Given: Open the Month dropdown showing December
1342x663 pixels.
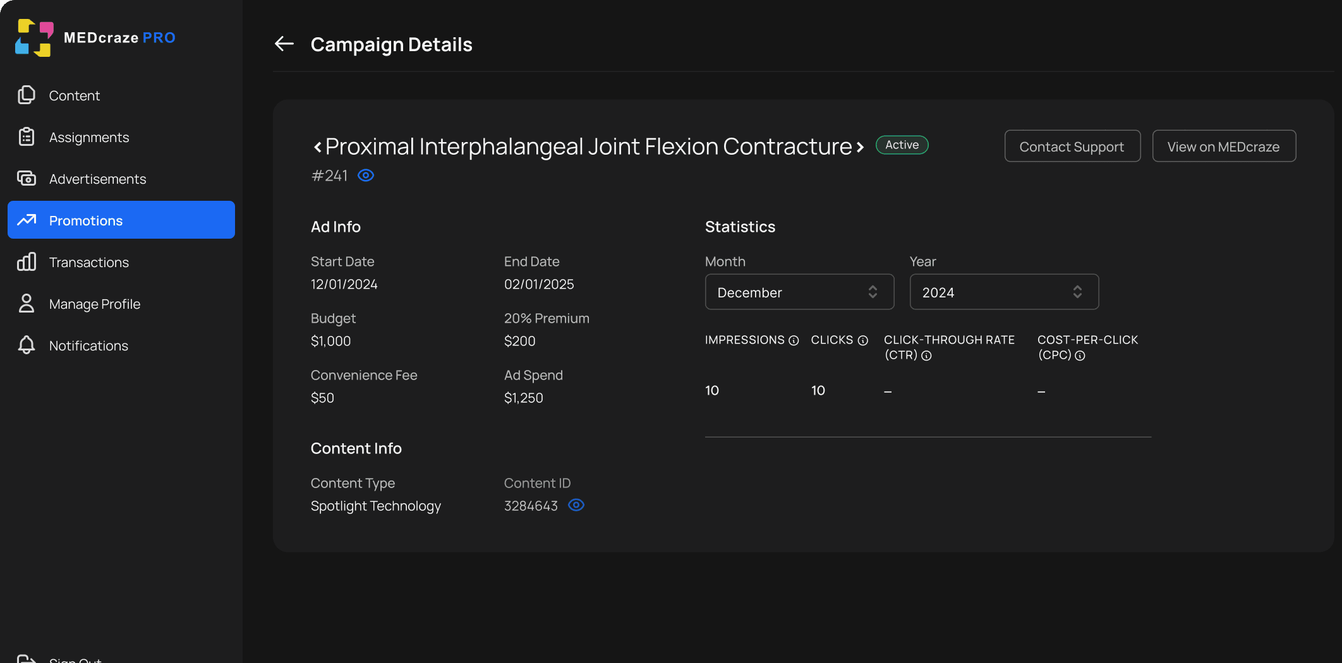Looking at the screenshot, I should pyautogui.click(x=799, y=292).
